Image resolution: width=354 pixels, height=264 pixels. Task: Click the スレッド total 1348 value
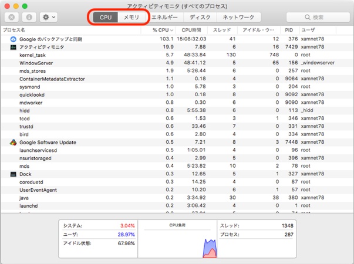pos(288,226)
